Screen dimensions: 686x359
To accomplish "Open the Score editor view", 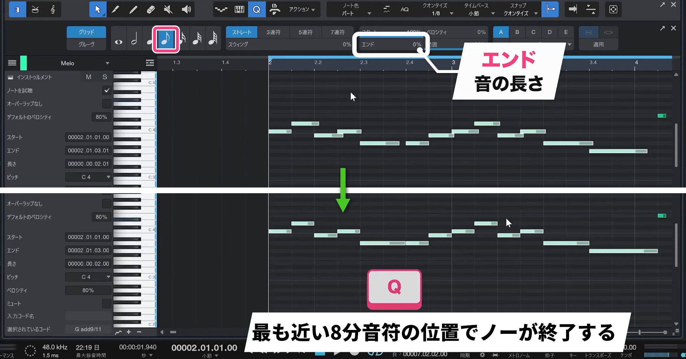I will click(53, 9).
